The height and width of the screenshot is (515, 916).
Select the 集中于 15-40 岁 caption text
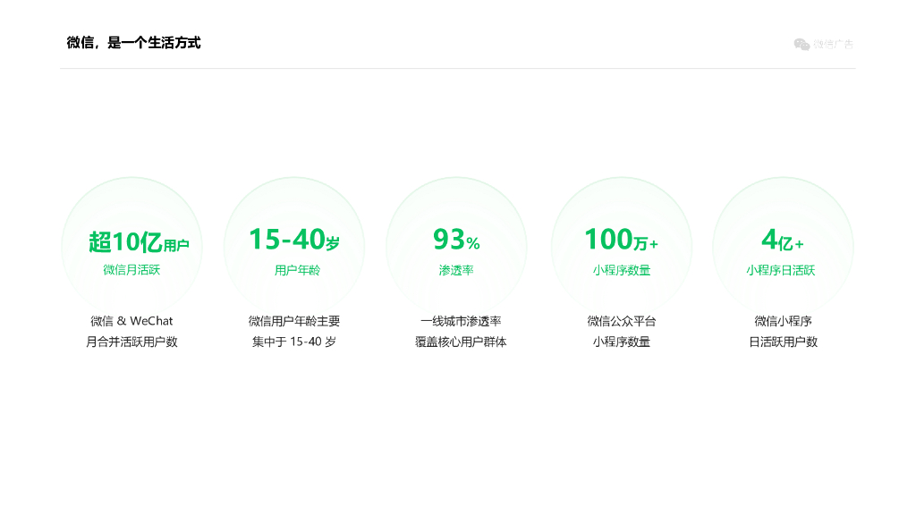pyautogui.click(x=293, y=342)
